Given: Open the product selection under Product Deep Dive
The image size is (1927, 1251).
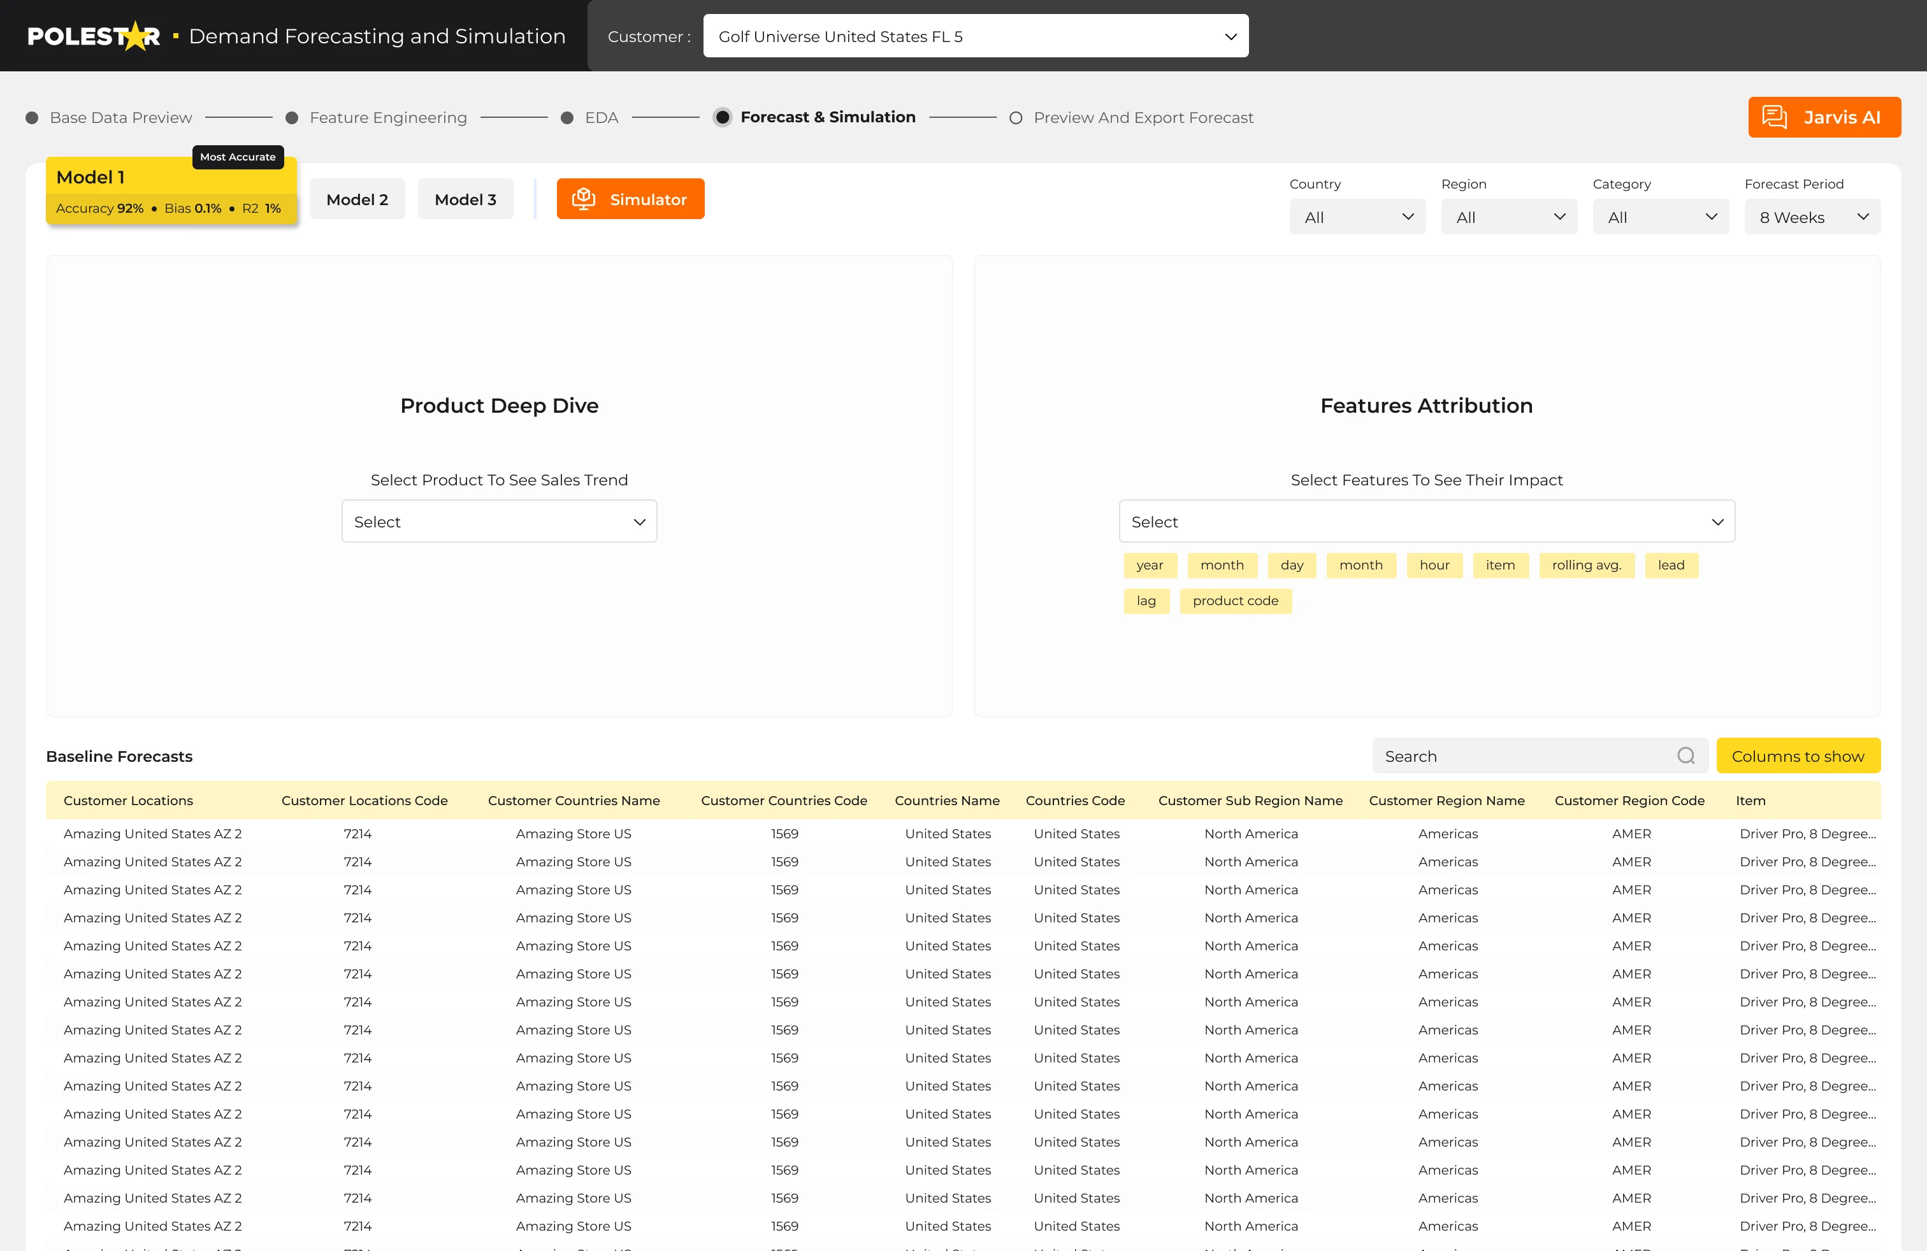Looking at the screenshot, I should [x=499, y=520].
